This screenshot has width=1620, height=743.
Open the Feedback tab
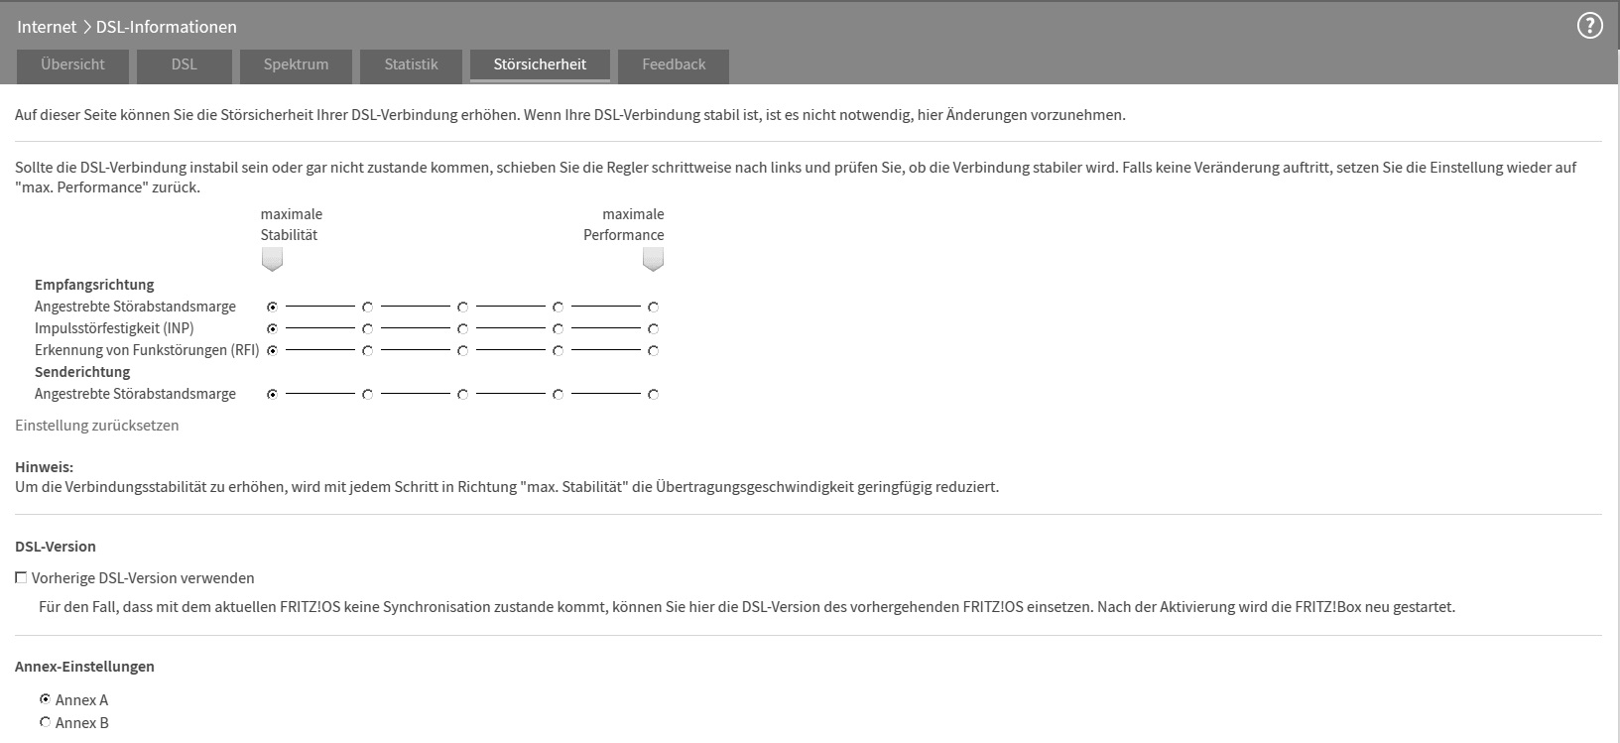(x=674, y=64)
